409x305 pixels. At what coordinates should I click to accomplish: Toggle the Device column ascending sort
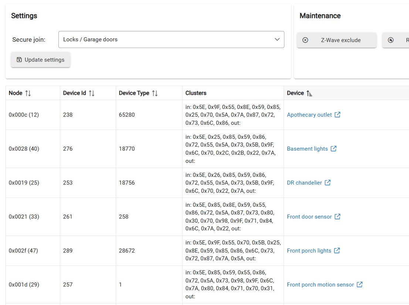[x=309, y=93]
